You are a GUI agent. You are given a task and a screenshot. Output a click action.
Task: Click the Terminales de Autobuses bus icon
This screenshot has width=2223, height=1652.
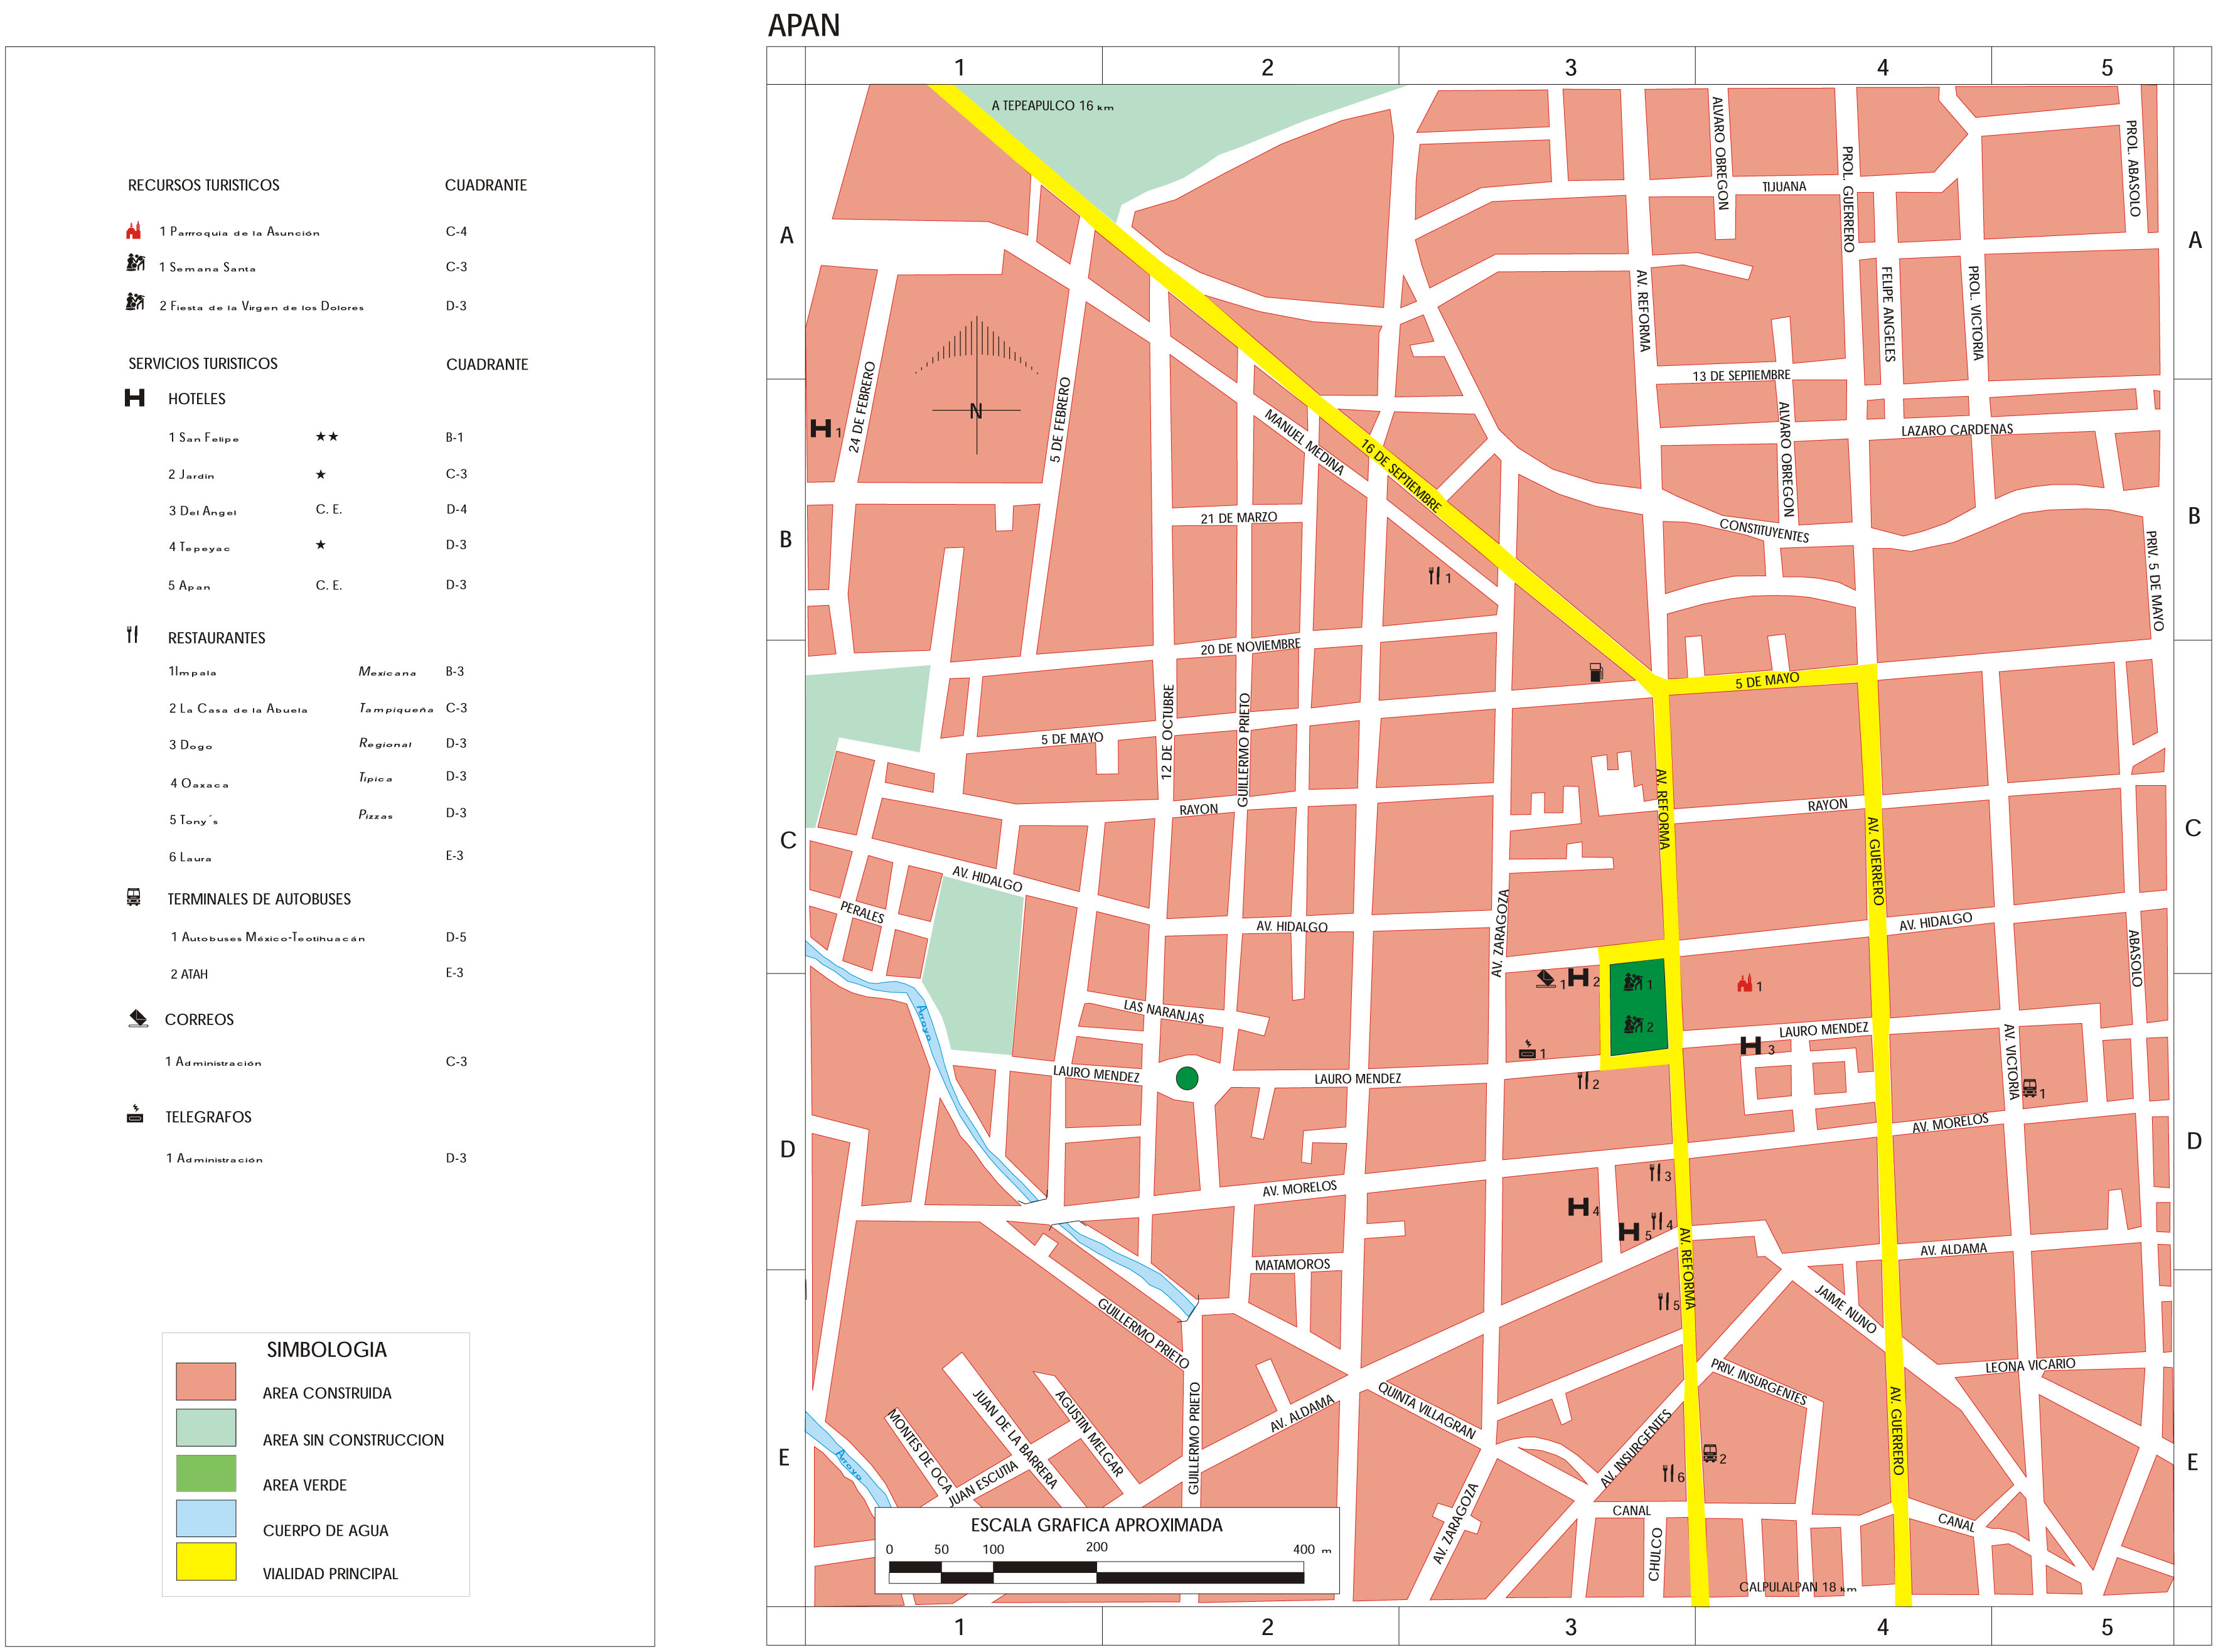tap(134, 897)
